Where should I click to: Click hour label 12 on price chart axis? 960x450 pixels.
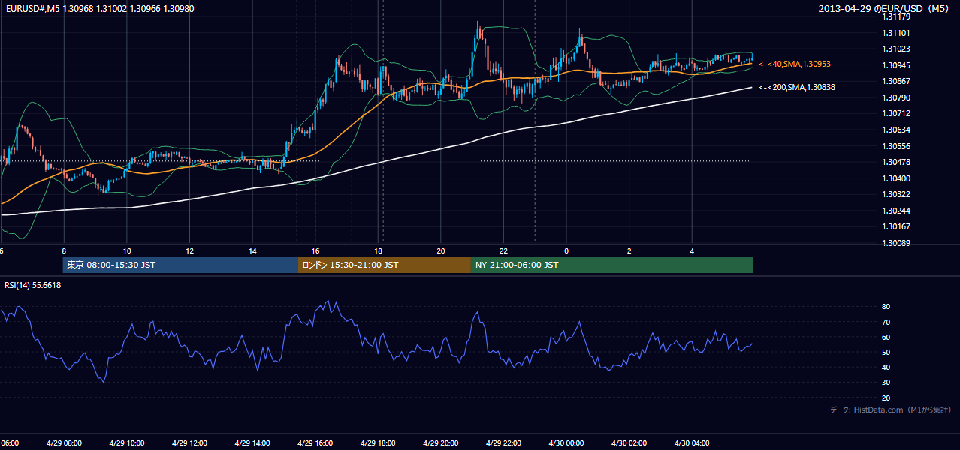pos(190,250)
